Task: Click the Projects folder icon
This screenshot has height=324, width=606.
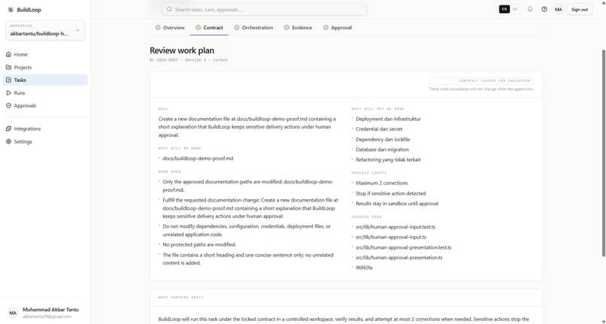Action: (x=8, y=67)
